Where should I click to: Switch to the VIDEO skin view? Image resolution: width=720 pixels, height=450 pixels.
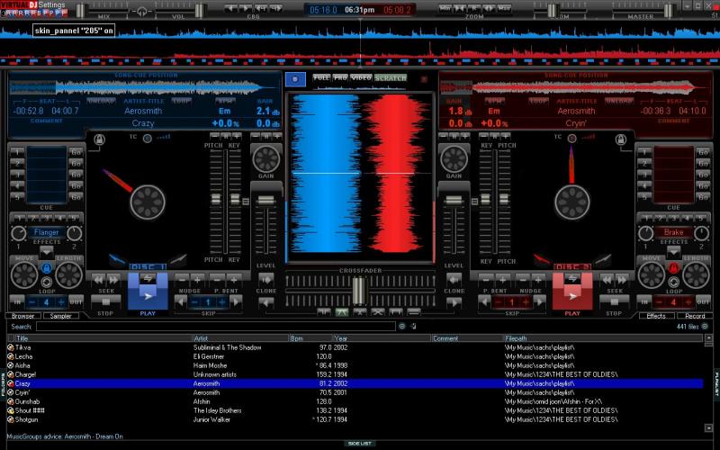(362, 78)
